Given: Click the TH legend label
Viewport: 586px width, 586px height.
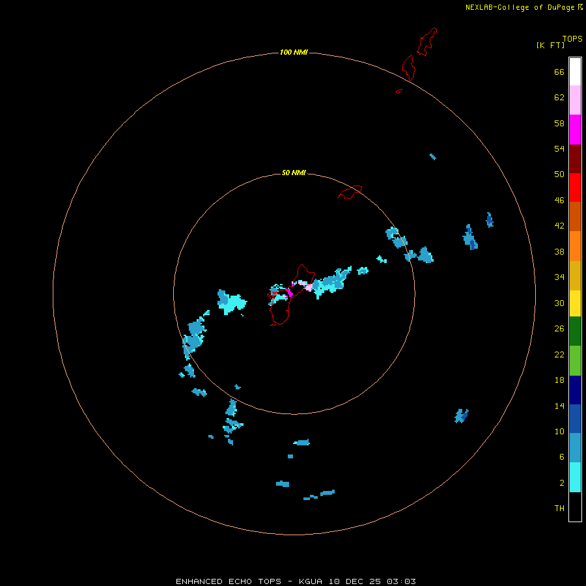Looking at the screenshot, I should point(559,508).
